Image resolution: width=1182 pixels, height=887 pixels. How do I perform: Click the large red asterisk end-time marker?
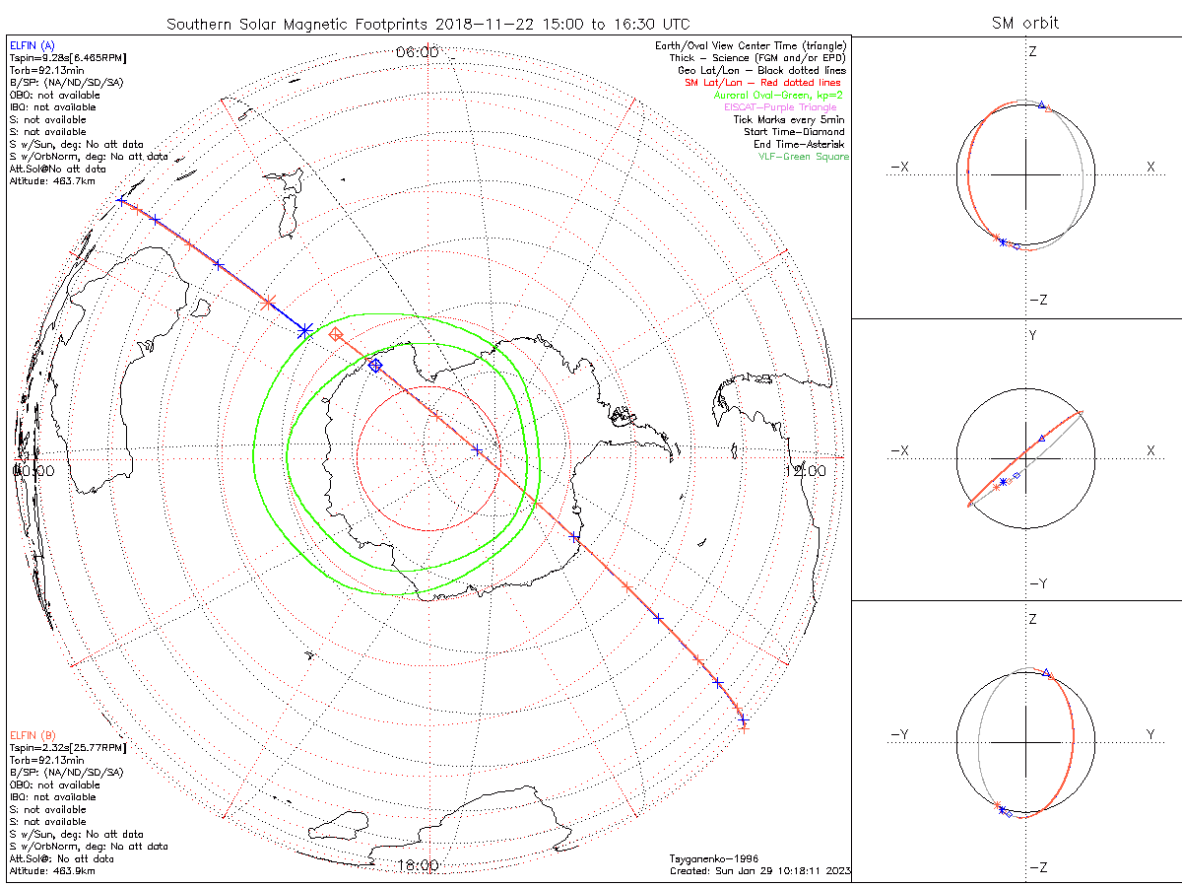pos(267,303)
